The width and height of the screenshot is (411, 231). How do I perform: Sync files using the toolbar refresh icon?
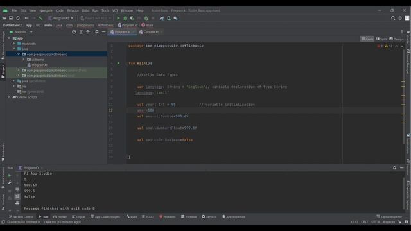pyautogui.click(x=18, y=18)
